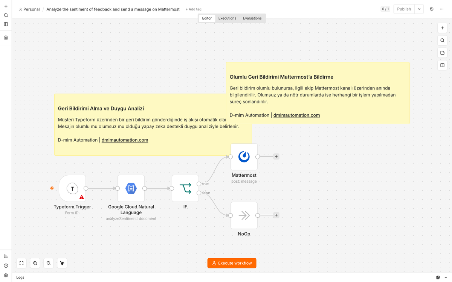Screen dimensions: 452x282
Task: Click the Typeform Trigger output connector
Action: point(86,188)
